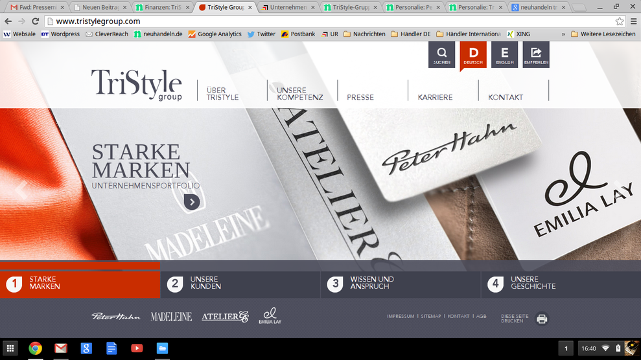Open the notification counter showing 1

pyautogui.click(x=566, y=348)
